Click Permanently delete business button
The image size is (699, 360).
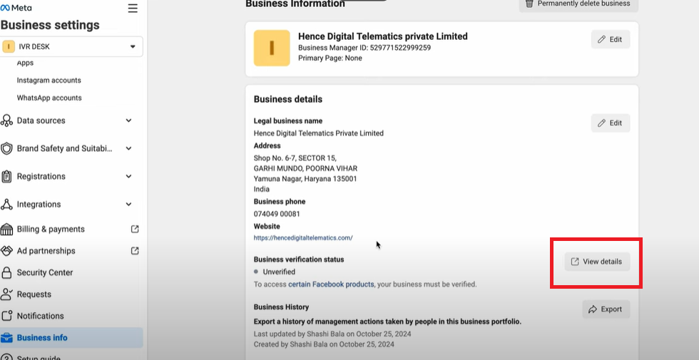(x=578, y=4)
